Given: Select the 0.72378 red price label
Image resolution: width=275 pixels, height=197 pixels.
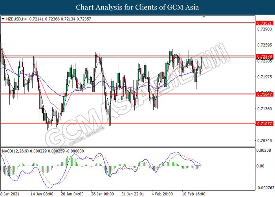Looking at the screenshot, I should click(264, 57).
